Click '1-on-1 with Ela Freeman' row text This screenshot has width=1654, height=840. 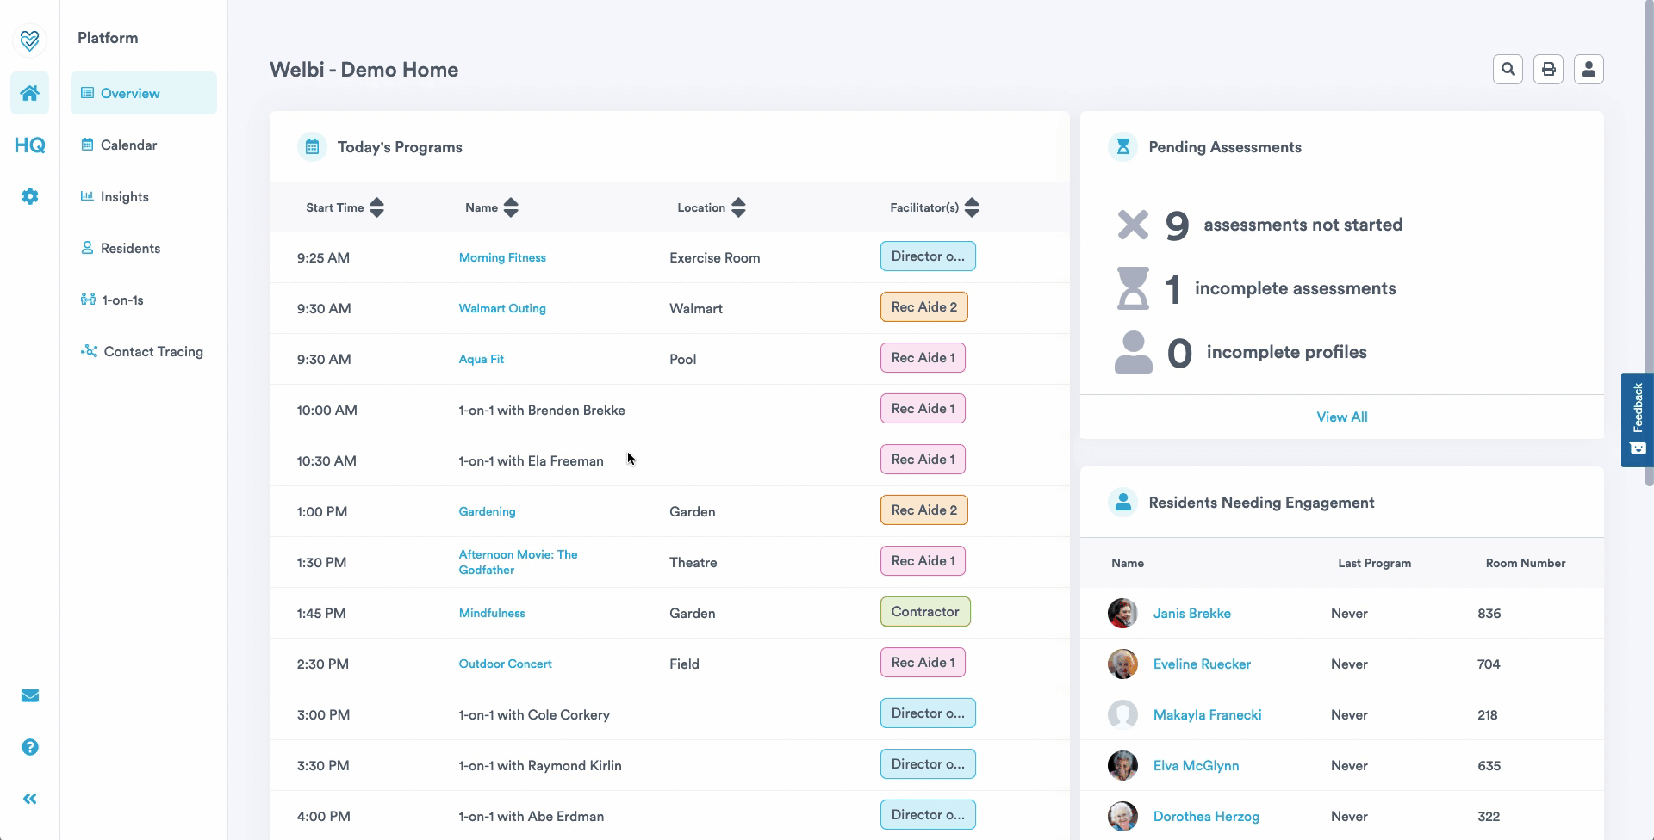[531, 460]
